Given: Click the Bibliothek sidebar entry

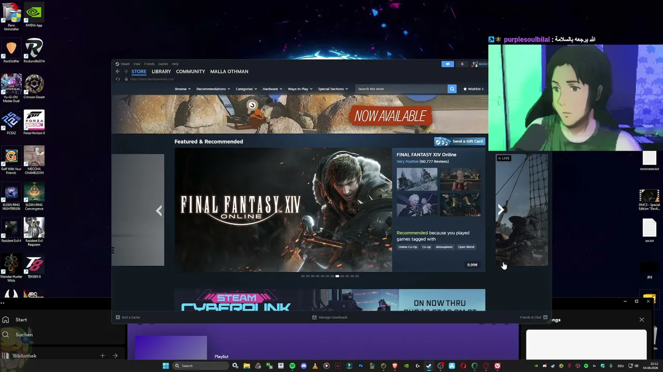Looking at the screenshot, I should click(x=24, y=356).
